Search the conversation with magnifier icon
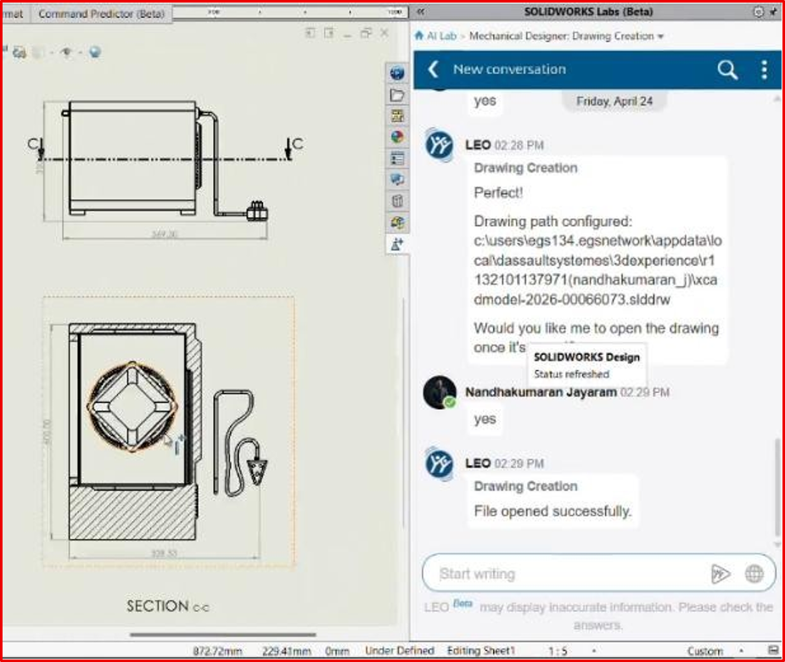Viewport: 785px width, 662px height. pos(727,70)
